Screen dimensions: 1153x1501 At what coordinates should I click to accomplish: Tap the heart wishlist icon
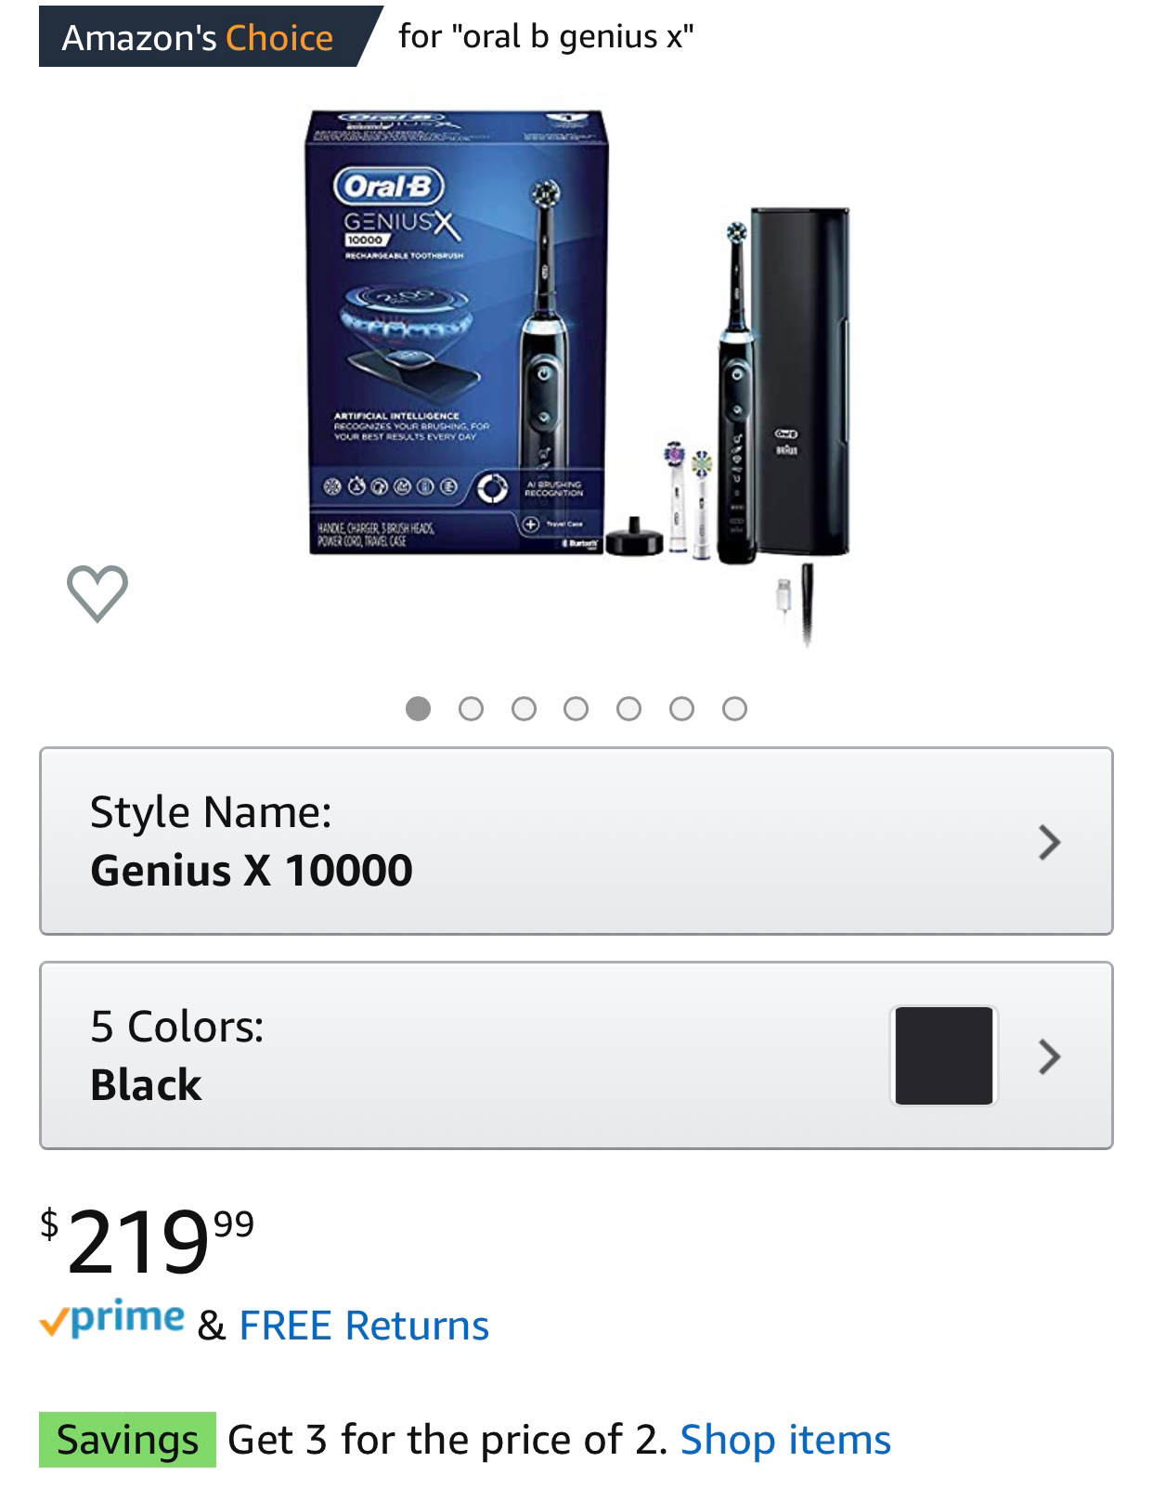point(97,592)
